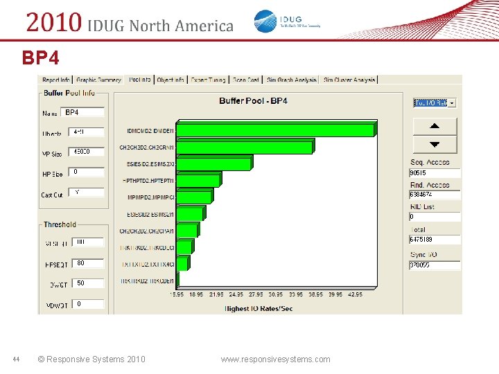Open the Graphic Summary tab
This screenshot has width=499, height=374.
(98, 80)
